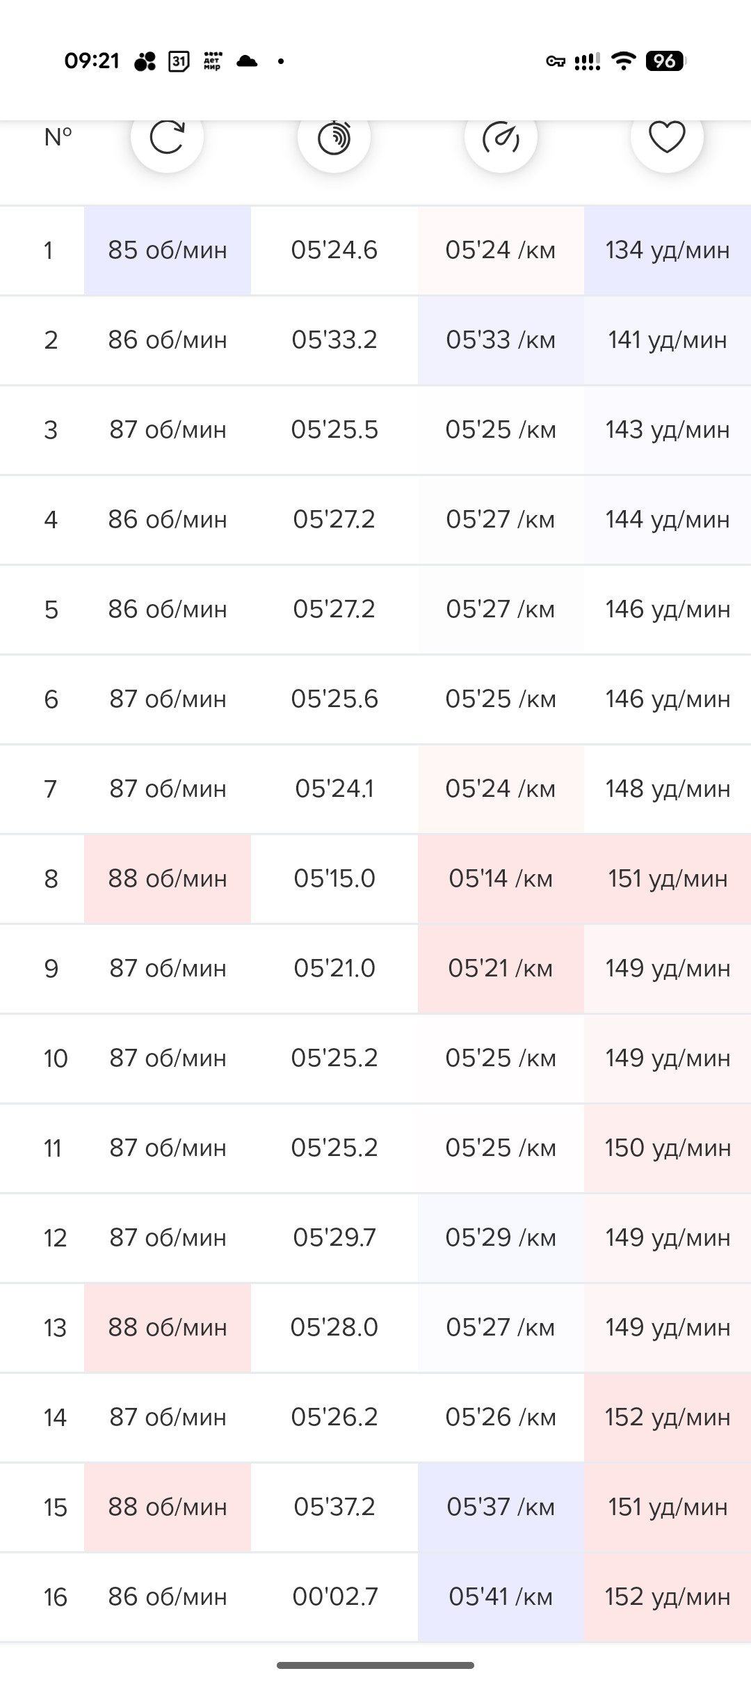The width and height of the screenshot is (751, 1687).
Task: Tap the 05'33.2 time in lap 2
Action: (334, 340)
